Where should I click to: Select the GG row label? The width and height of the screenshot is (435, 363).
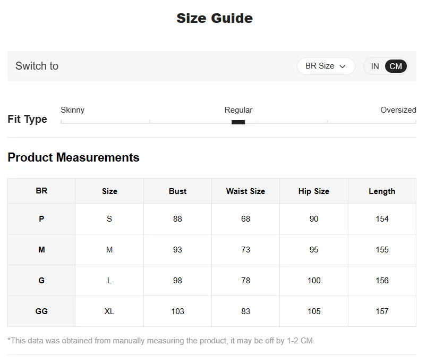coord(41,311)
